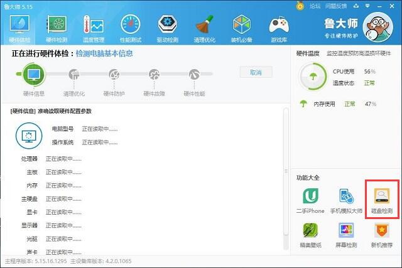Click the 内存使用 47% value
Image resolution: width=402 pixels, height=268 pixels.
click(x=371, y=104)
